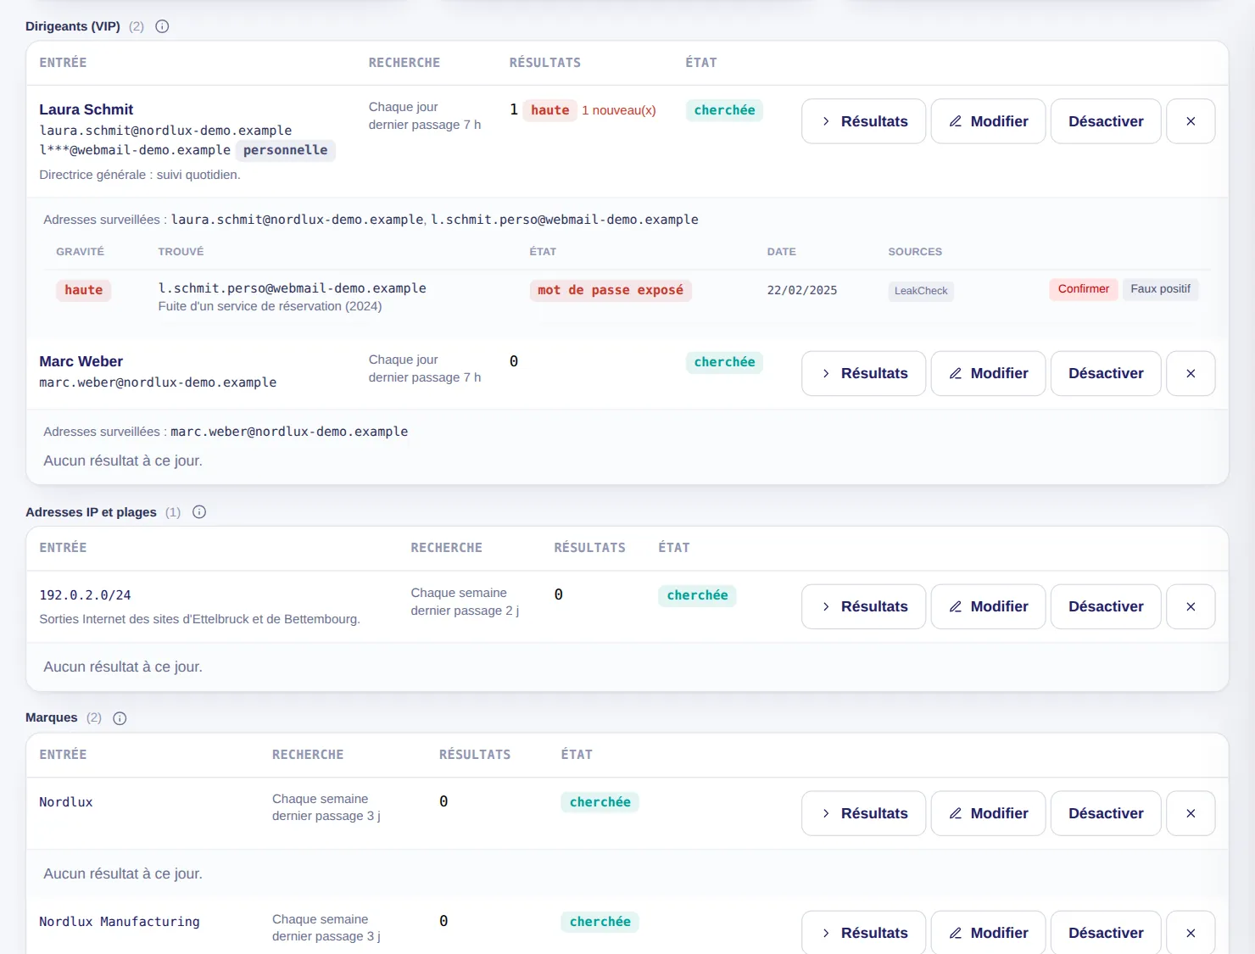Click the '1 nouveau(x)' results indicator
Image resolution: width=1255 pixels, height=954 pixels.
[619, 110]
